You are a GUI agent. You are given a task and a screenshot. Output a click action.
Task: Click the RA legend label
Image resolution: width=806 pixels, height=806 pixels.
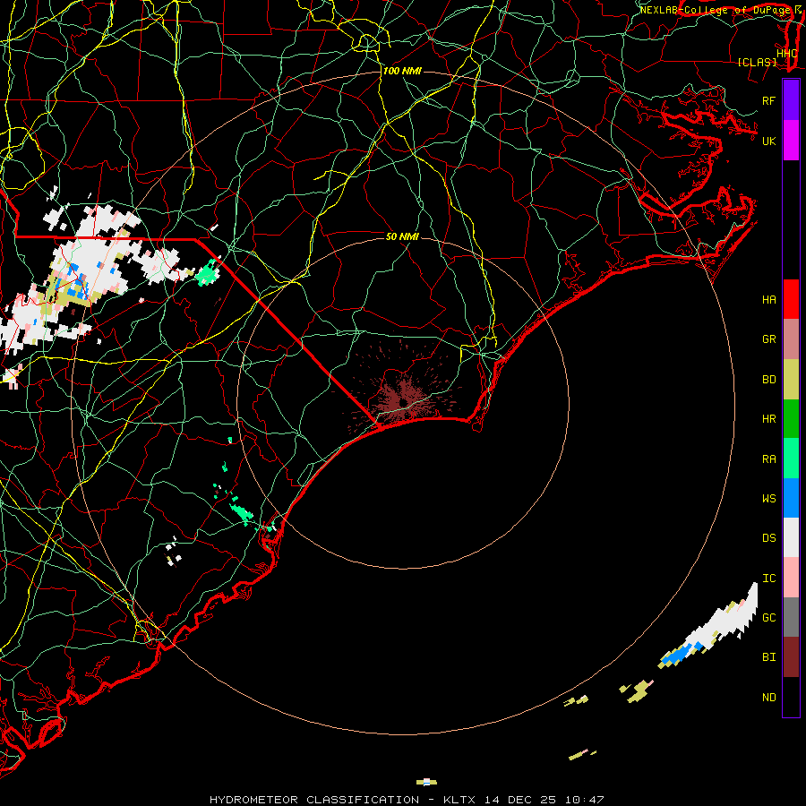click(768, 459)
